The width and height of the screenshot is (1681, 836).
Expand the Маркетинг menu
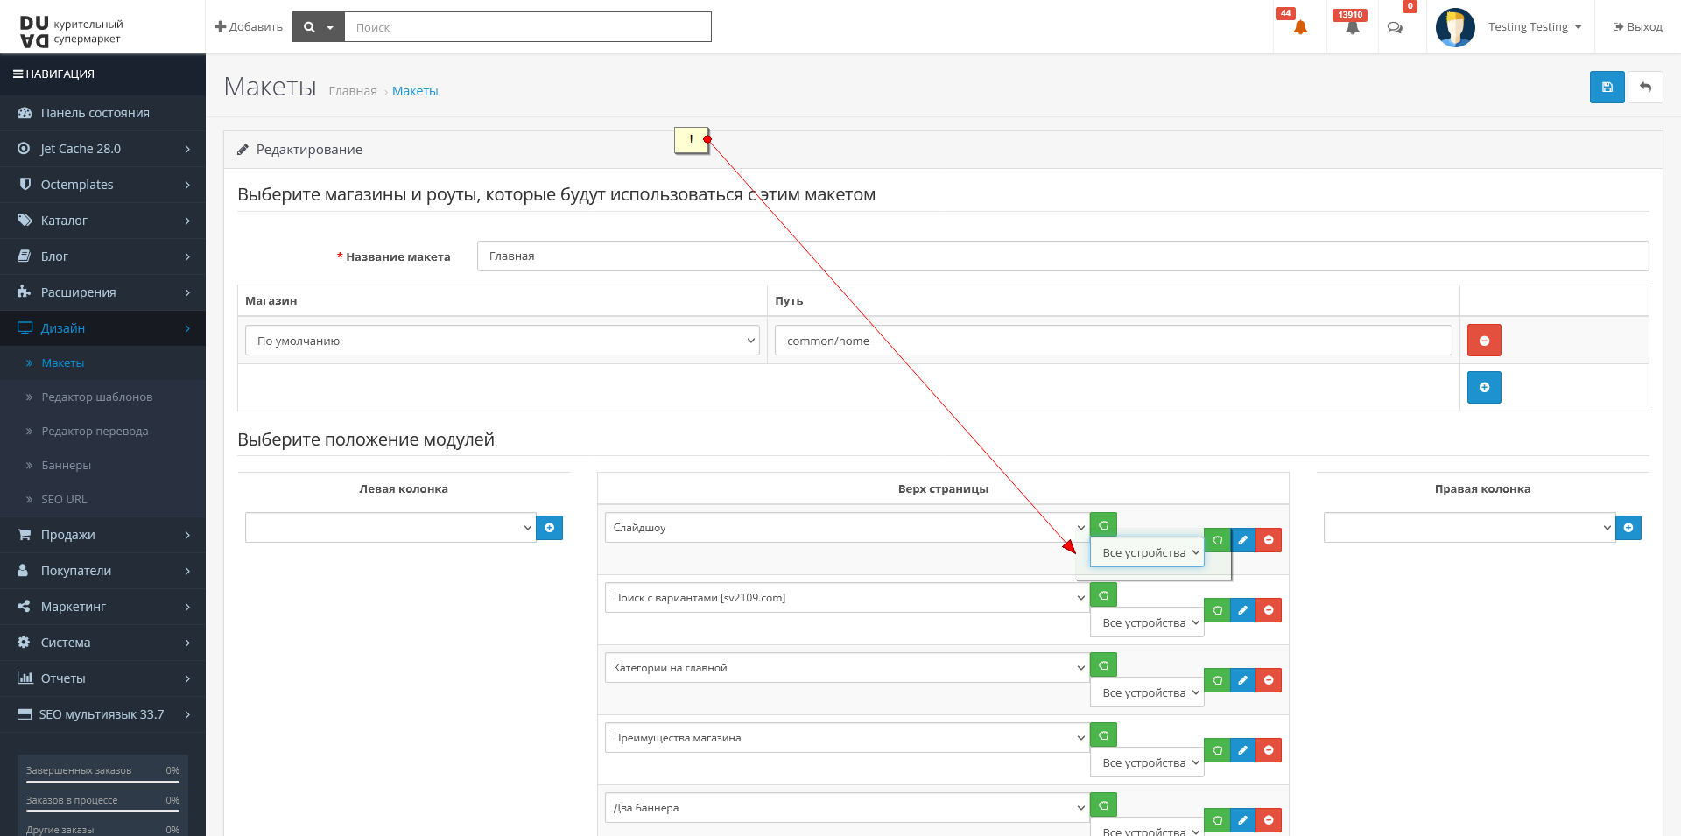[x=102, y=607]
